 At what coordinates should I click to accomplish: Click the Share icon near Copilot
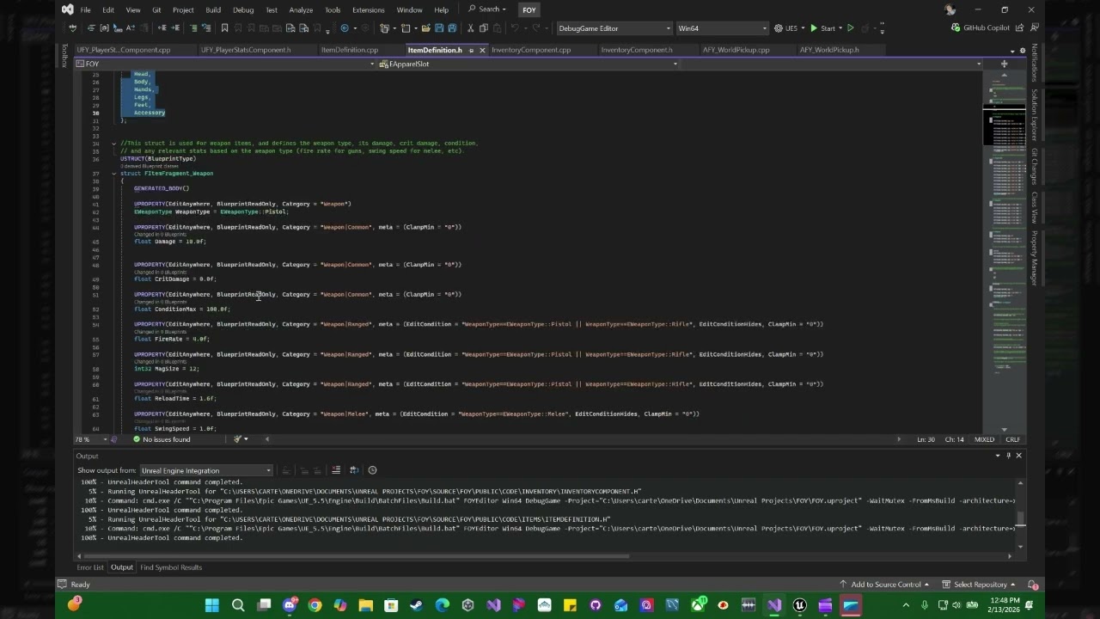1019,28
